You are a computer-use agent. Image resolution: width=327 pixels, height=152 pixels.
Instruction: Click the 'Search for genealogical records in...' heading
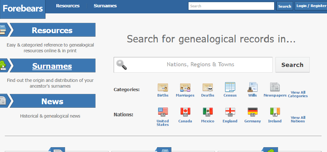211,39
